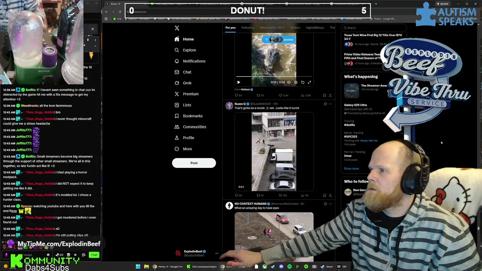View analytics of 2.3M views post
The width and height of the screenshot is (482, 271).
pyautogui.click(x=306, y=95)
